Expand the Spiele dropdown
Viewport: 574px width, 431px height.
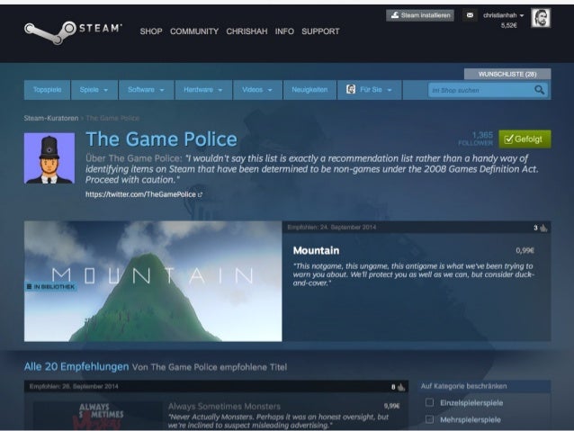click(94, 90)
